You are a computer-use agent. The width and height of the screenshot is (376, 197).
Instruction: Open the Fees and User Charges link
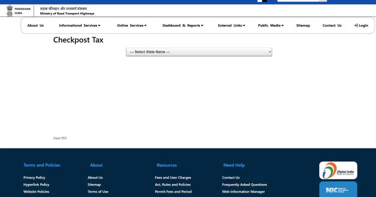[x=173, y=177]
